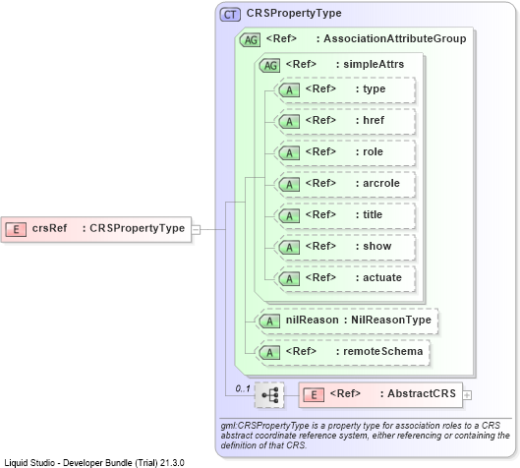Click the A icon of role attribute

289,153
